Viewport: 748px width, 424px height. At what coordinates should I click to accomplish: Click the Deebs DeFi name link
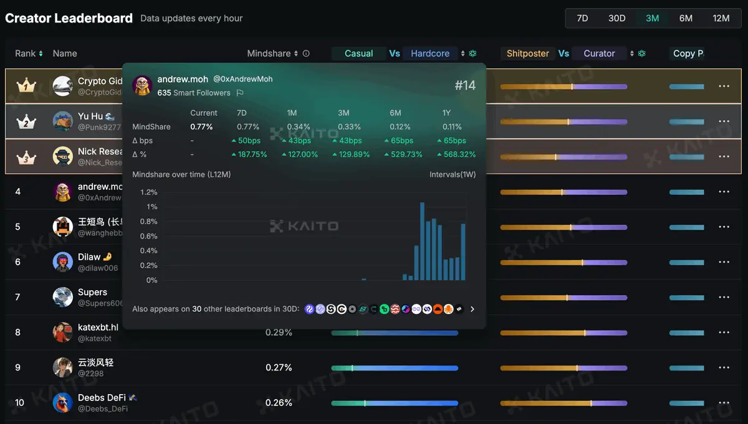[x=102, y=397]
